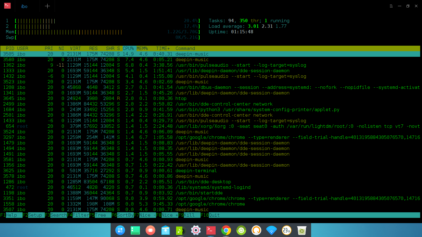Select process row PID 3505 deepin-music

tap(210, 54)
